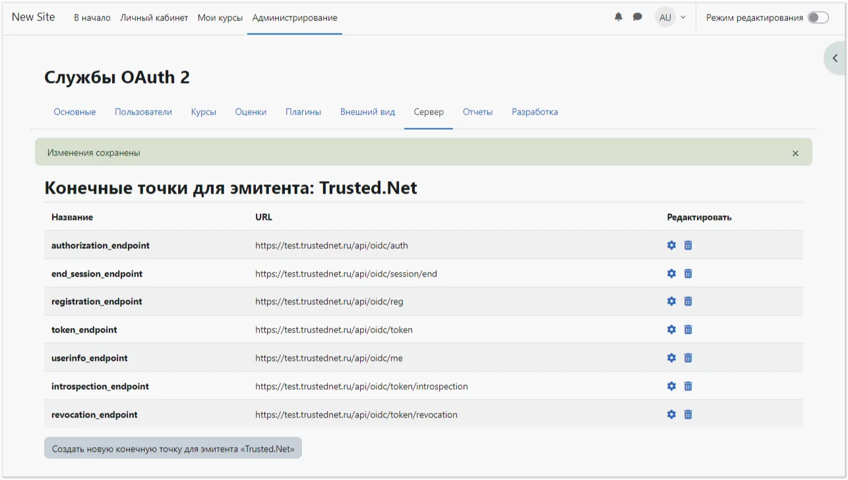Delete the introspection_endpoint entry
Viewport: 848px width, 480px height.
click(688, 386)
